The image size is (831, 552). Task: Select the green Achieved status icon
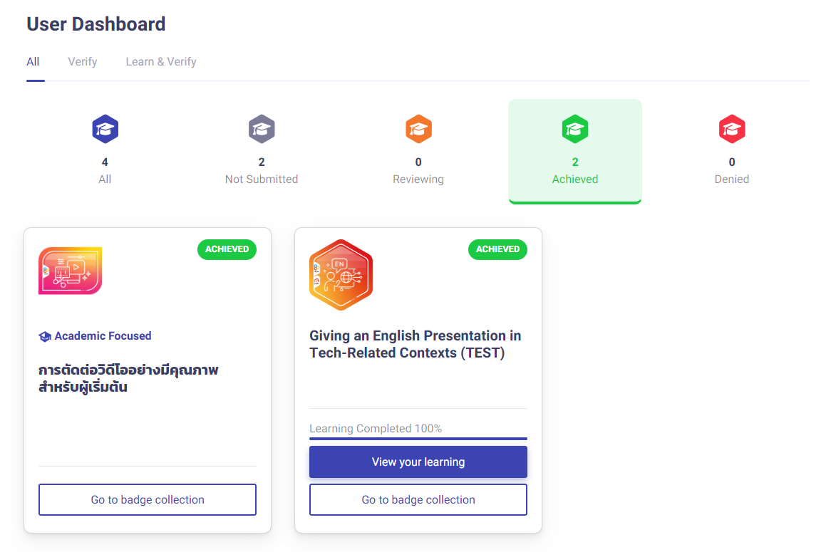(575, 129)
